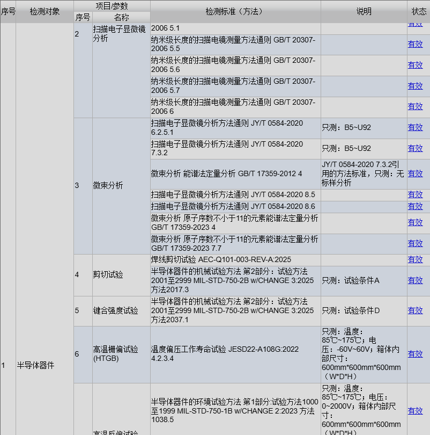Open 有效 link for GB/T 20307-2006 6 row
The image size is (430, 435).
point(415,106)
